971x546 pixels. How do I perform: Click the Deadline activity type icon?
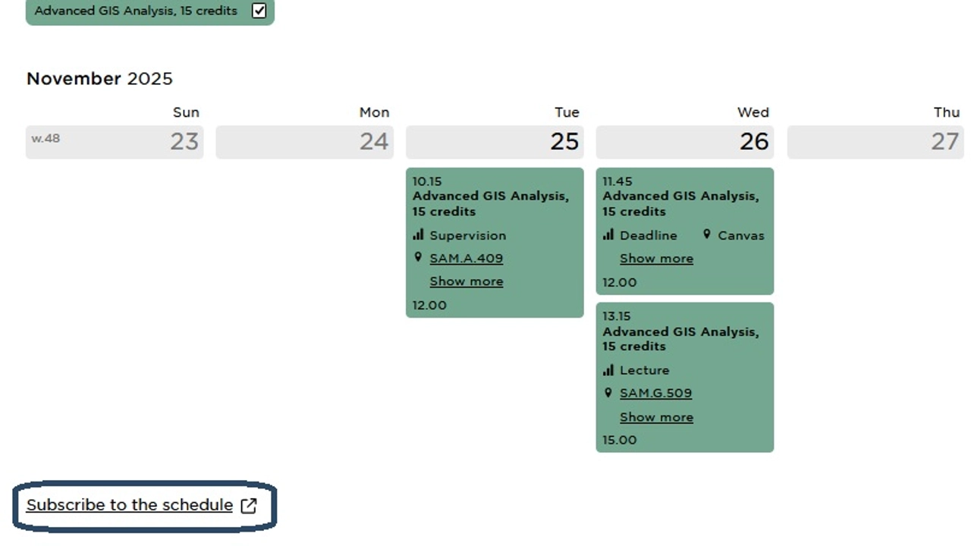[609, 235]
